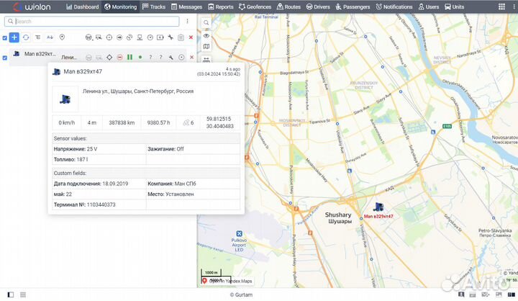Screen dimensions: 518x301
Task: Switch to the Users tab
Action: coord(429,6)
